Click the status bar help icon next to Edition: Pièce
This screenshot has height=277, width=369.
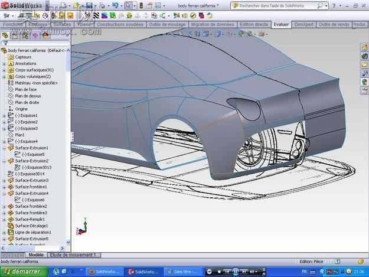tap(338, 261)
